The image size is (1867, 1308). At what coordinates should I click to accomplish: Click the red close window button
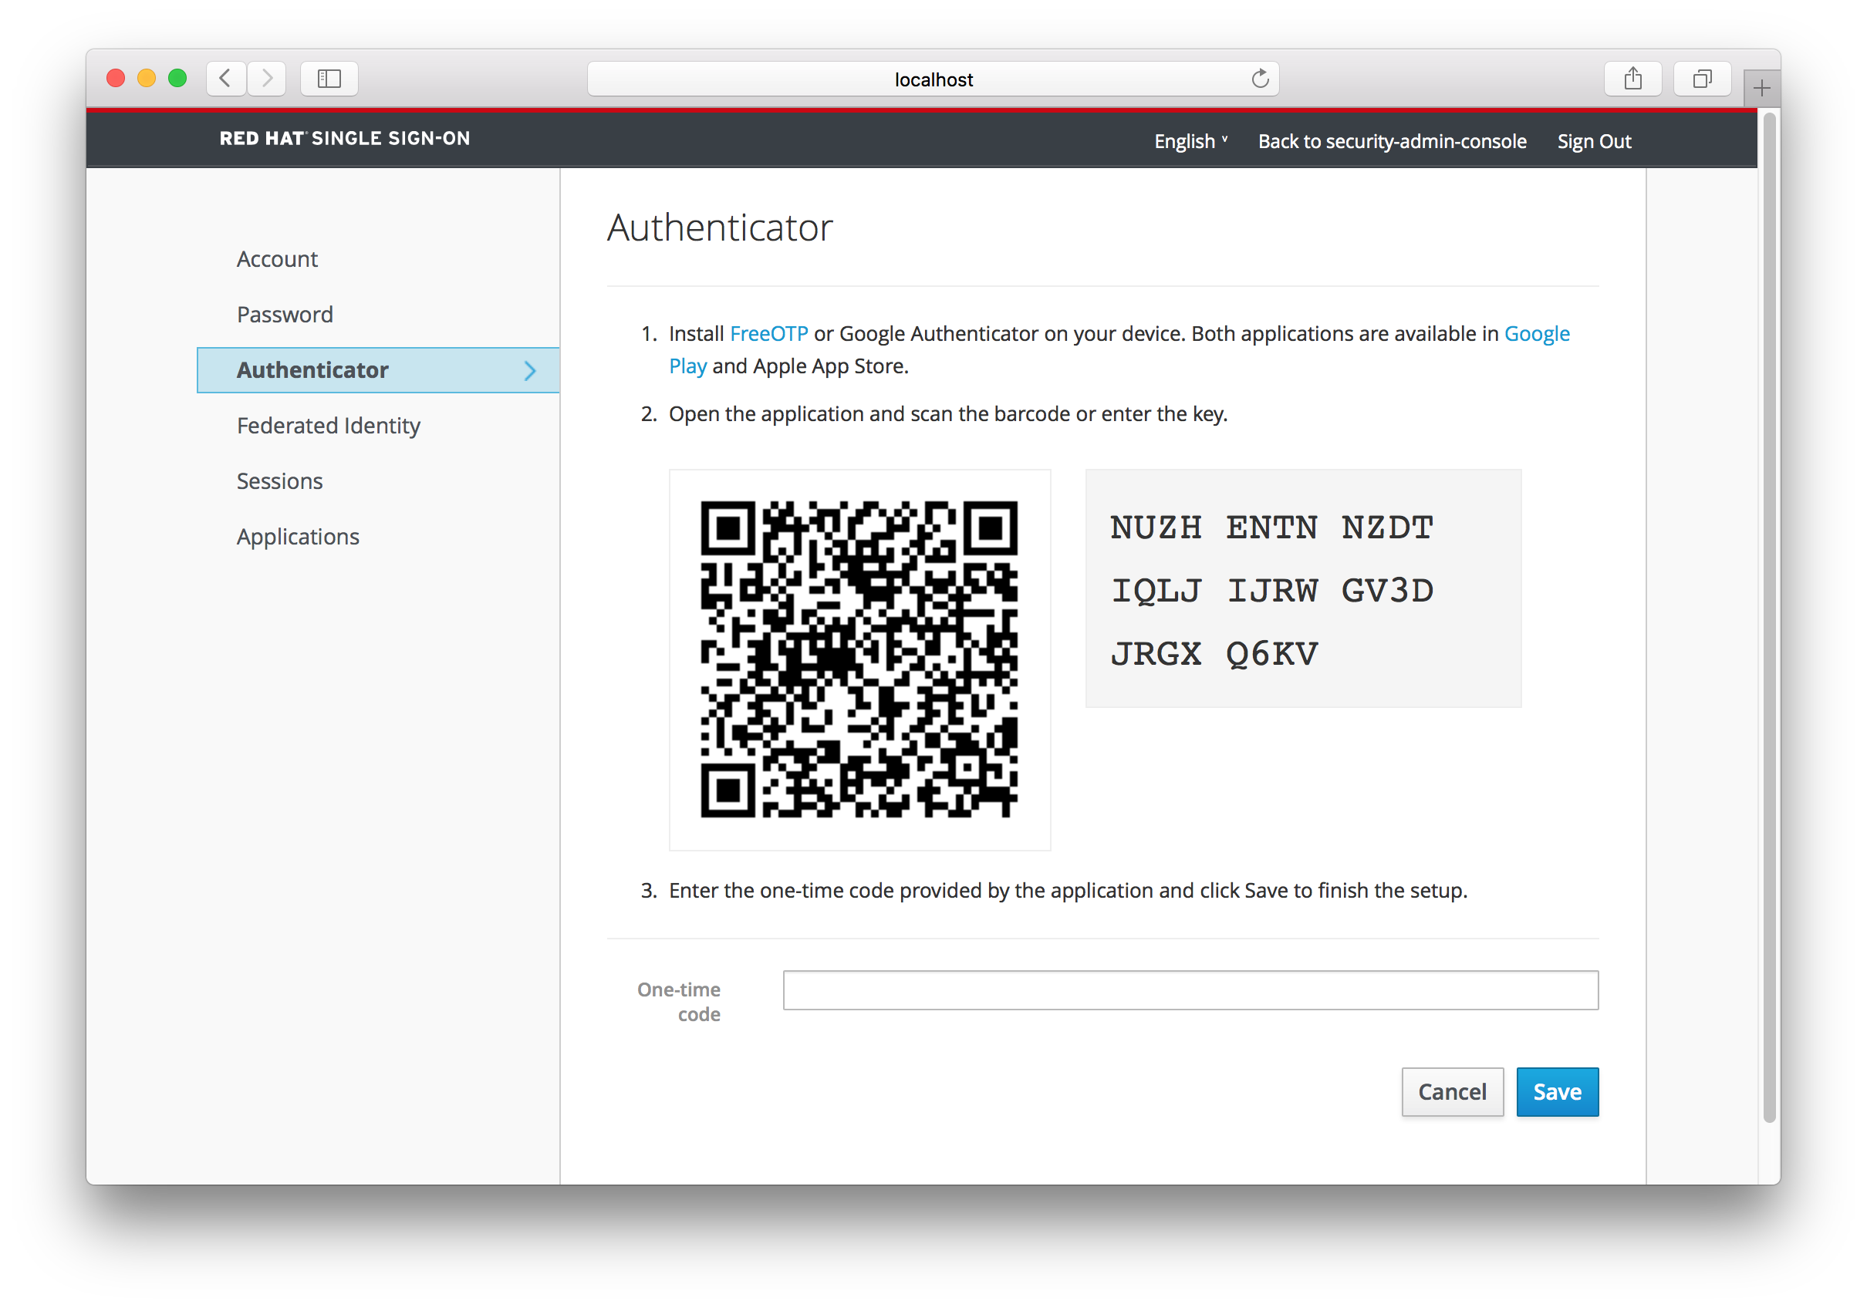tap(116, 78)
